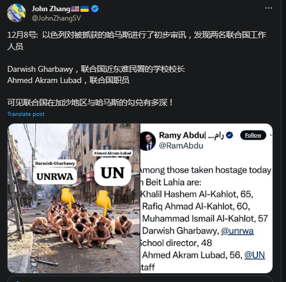The width and height of the screenshot is (286, 282).
Task: Click the Ukraine flag emoji next to the name
Action: (x=85, y=9)
